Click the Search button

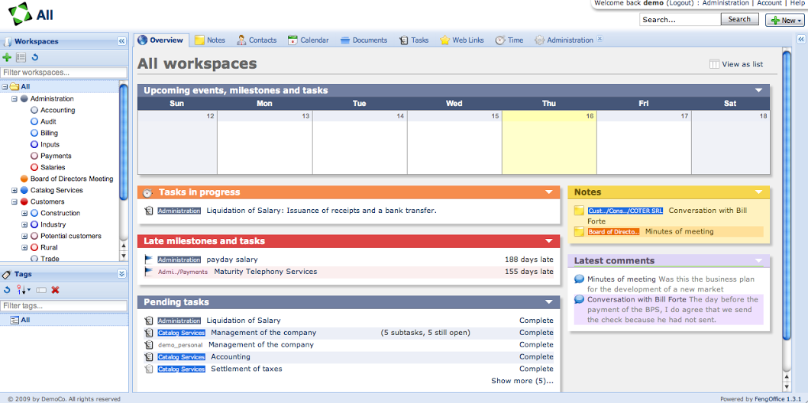(739, 19)
